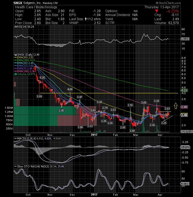This screenshot has height=197, width=193.
Task: Click the Health Care / Biotechnology sector text
Action: click(36, 7)
